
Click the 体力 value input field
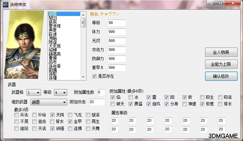tap(117, 32)
